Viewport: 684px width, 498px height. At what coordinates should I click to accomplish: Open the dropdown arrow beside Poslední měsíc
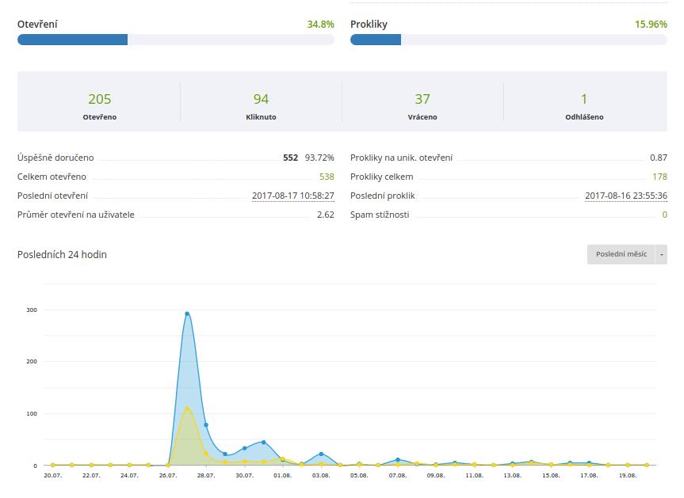[x=662, y=254]
